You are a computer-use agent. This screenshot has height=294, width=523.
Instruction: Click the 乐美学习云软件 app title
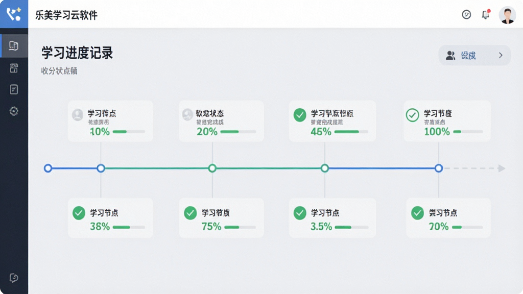click(x=66, y=15)
